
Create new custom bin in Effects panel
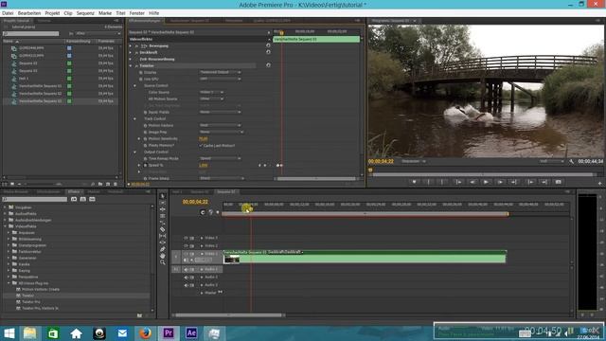click(139, 315)
